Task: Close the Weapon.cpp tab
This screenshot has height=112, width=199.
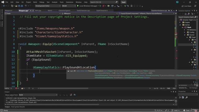Action: (33, 11)
